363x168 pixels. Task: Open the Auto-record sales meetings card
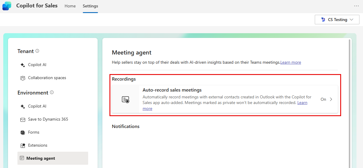pos(225,99)
